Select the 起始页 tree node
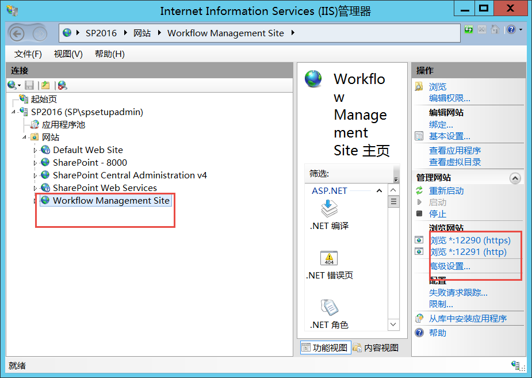The height and width of the screenshot is (378, 532). click(44, 99)
